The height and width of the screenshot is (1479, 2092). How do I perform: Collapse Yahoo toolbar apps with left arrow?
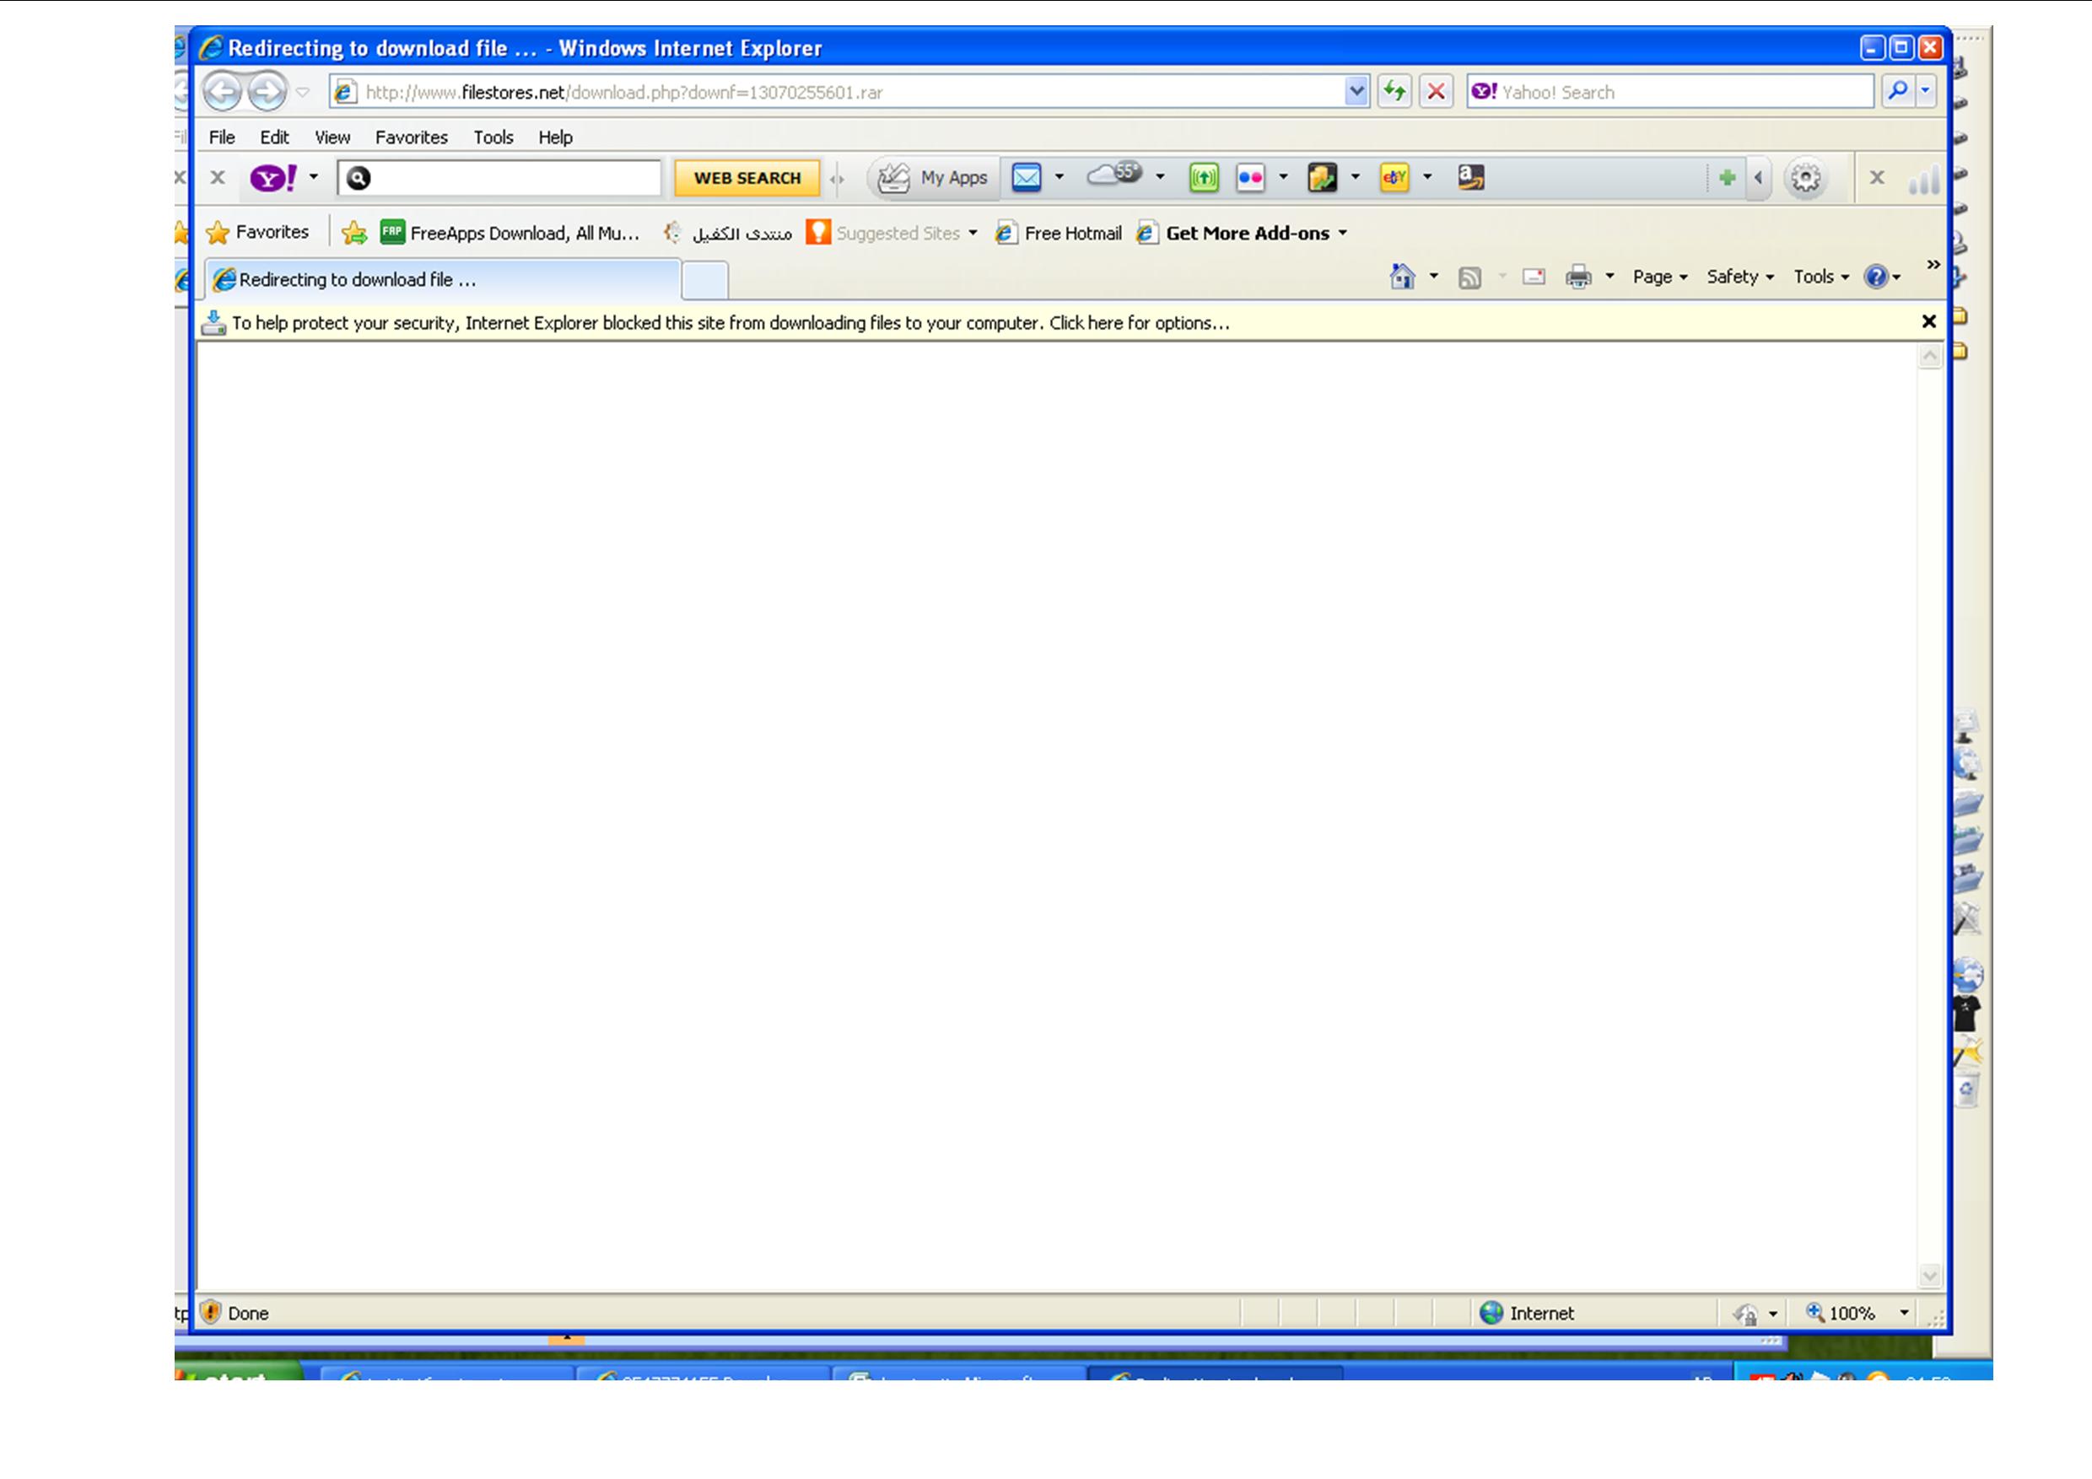click(x=1758, y=178)
